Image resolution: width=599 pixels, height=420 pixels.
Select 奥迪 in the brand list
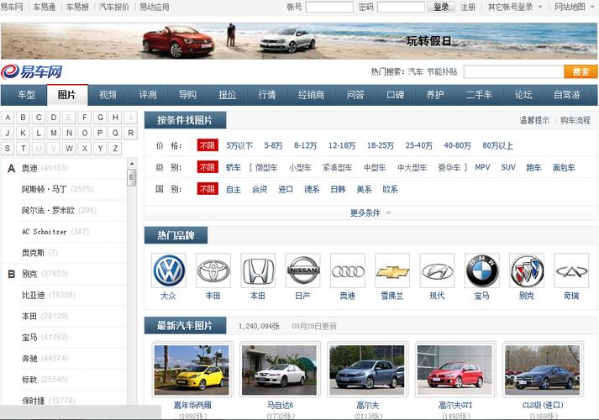pyautogui.click(x=29, y=168)
